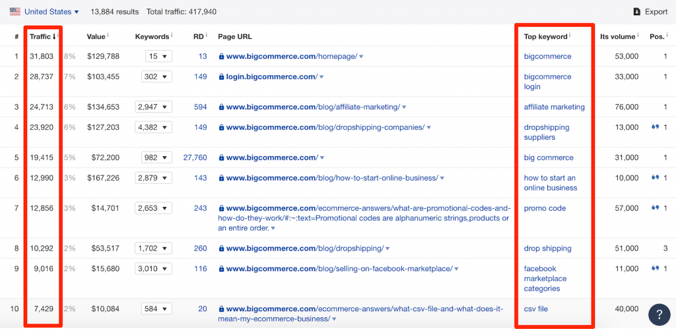The image size is (676, 329).
Task: Open the United States country dropdown
Action: click(51, 12)
